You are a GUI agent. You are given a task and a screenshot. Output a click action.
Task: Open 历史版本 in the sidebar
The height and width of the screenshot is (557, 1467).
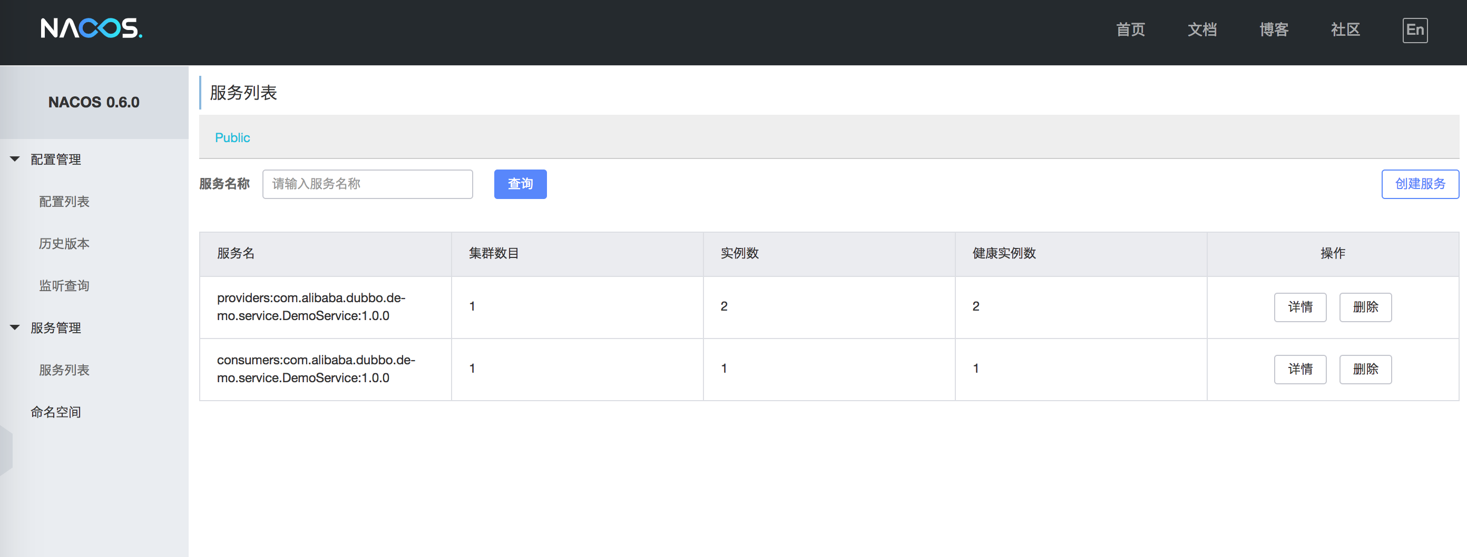click(64, 244)
